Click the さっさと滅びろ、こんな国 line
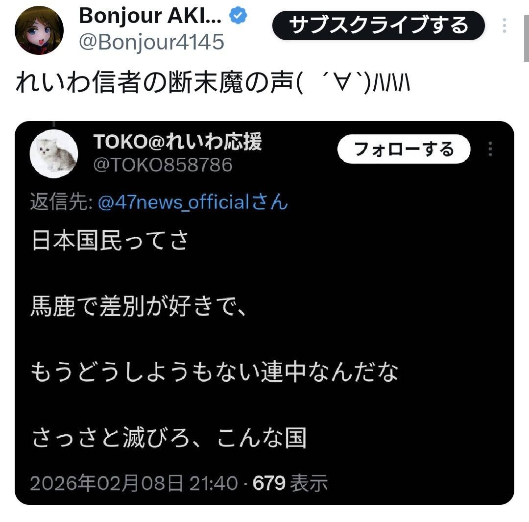Viewport: 529px width, 522px height. (x=169, y=438)
